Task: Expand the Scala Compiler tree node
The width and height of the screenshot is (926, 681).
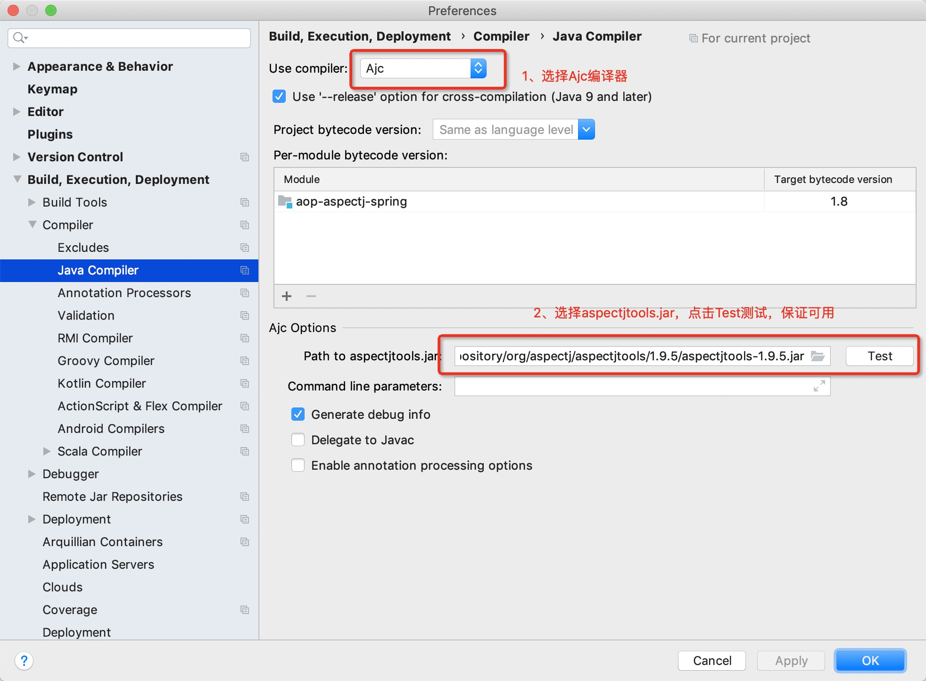Action: 47,451
